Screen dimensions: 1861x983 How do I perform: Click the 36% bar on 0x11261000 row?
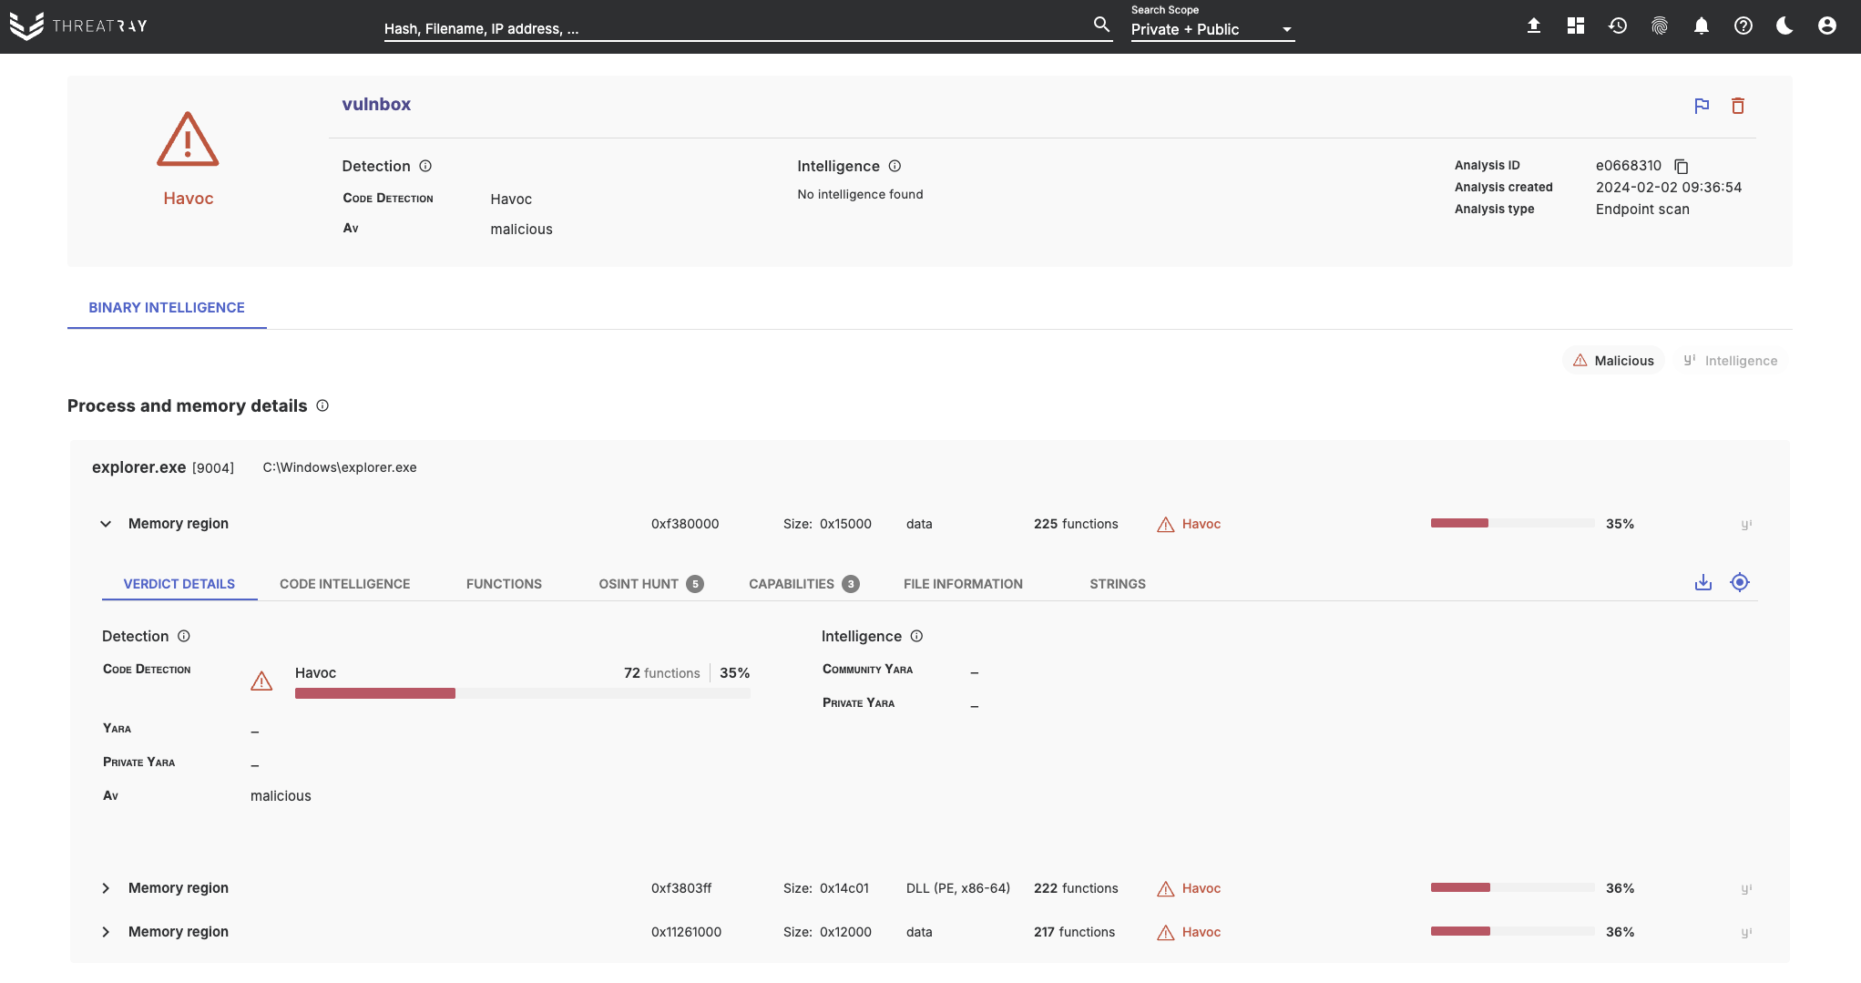click(x=1512, y=932)
